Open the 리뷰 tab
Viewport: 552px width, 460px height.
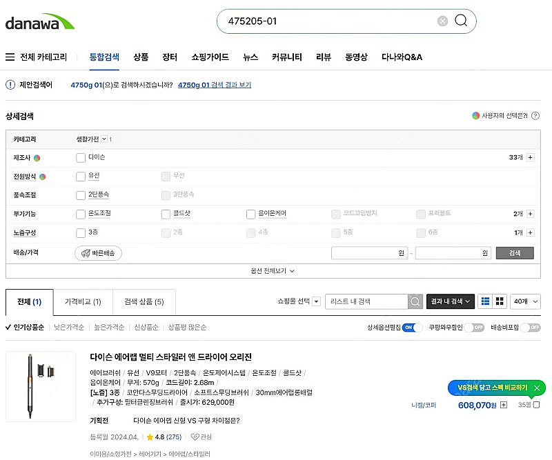point(324,57)
